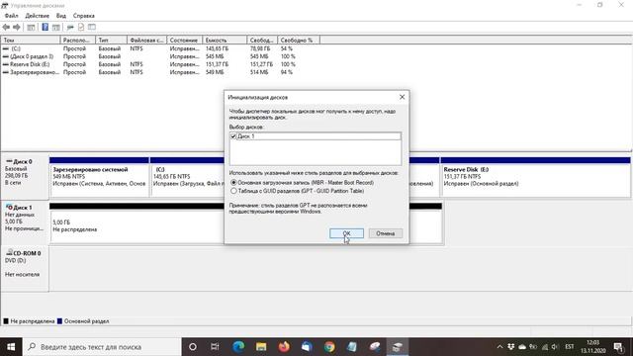The width and height of the screenshot is (633, 356).
Task: Open the notification center icon
Action: pos(618,347)
